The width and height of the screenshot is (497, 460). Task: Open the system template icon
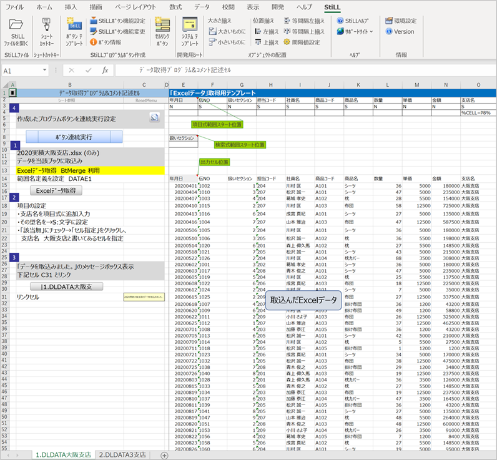tap(190, 24)
